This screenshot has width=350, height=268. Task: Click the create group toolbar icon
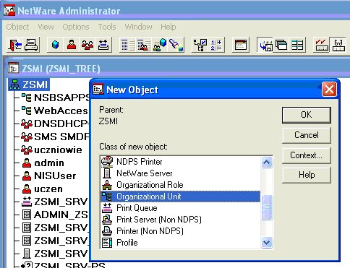click(x=87, y=45)
